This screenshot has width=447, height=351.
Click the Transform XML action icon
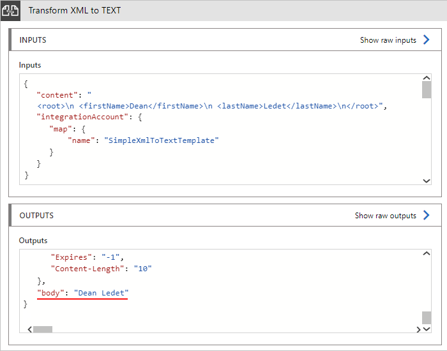coord(10,11)
